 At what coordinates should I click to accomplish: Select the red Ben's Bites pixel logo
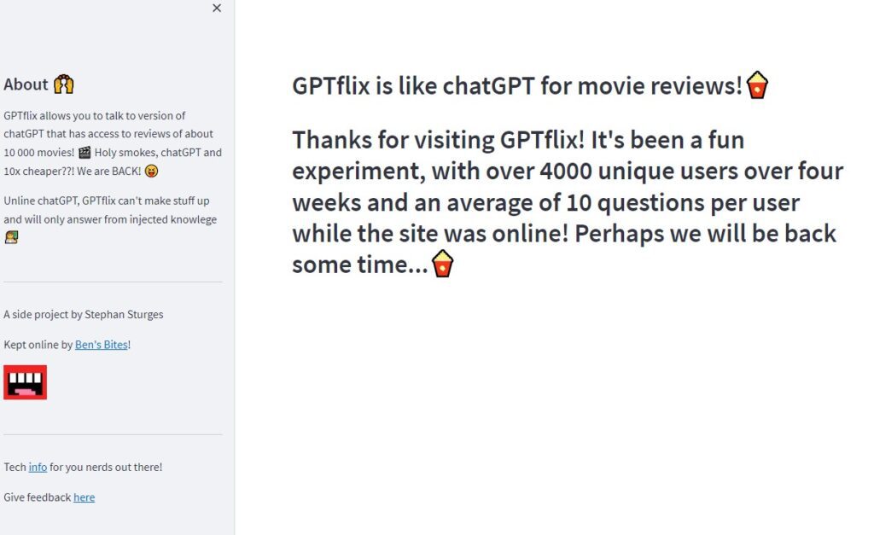point(25,382)
